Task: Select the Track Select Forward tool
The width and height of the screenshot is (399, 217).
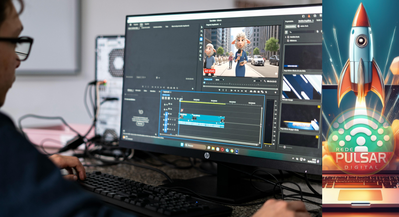Action: [x=201, y=31]
